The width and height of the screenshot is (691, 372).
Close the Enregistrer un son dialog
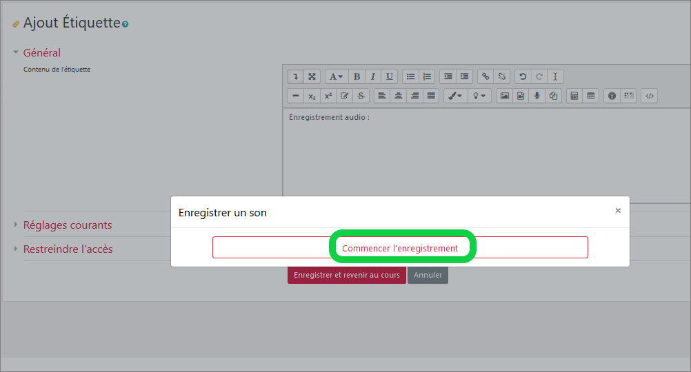pos(618,211)
